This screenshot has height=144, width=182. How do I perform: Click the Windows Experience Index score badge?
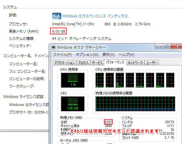coord(57,16)
